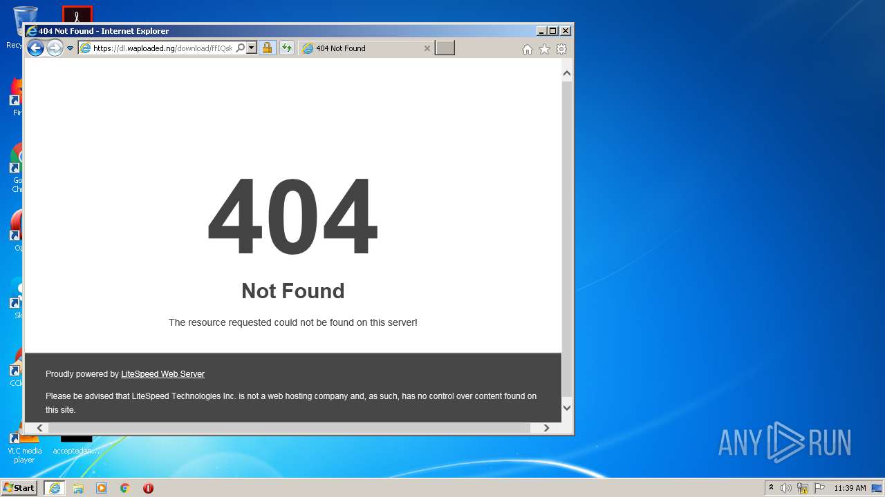Viewport: 885px width, 497px height.
Task: Select the acceptedan... desktop file
Action: pyautogui.click(x=76, y=445)
